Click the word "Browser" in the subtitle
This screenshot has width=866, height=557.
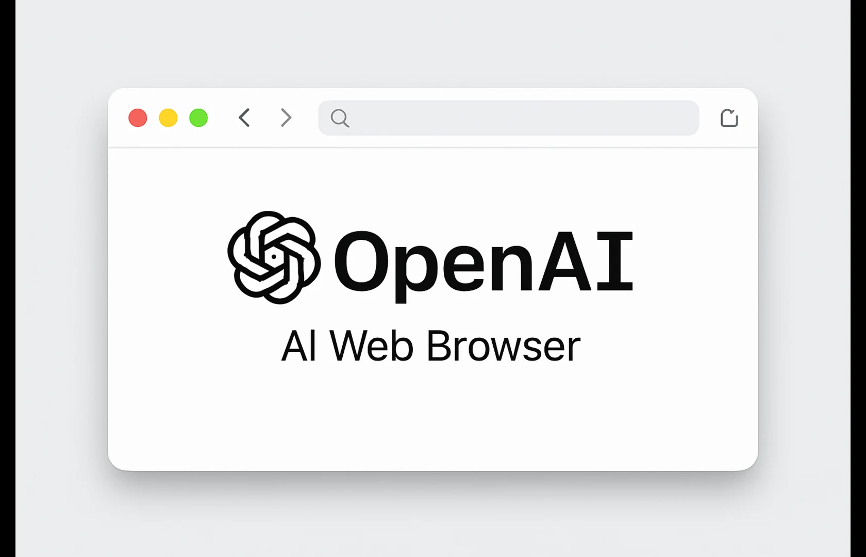(504, 346)
